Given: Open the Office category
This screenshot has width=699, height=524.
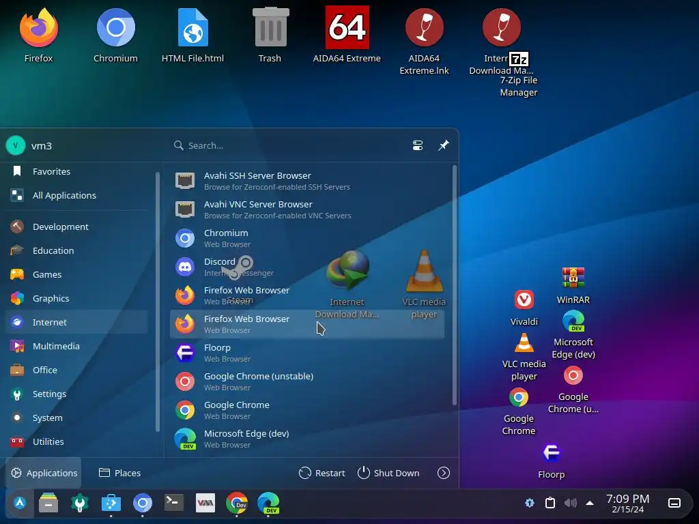Looking at the screenshot, I should point(76,370).
